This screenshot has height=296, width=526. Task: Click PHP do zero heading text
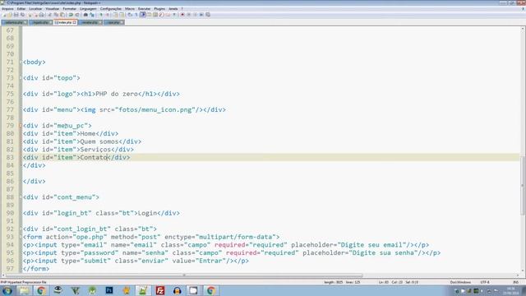tap(117, 94)
